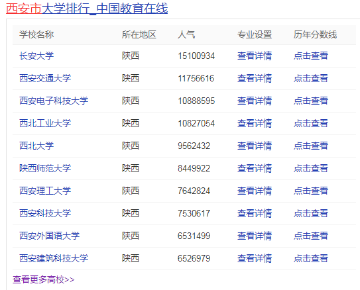Viewport: 360px width, 290px height.
Task: Select popularity value 10888595
Action: pos(196,101)
